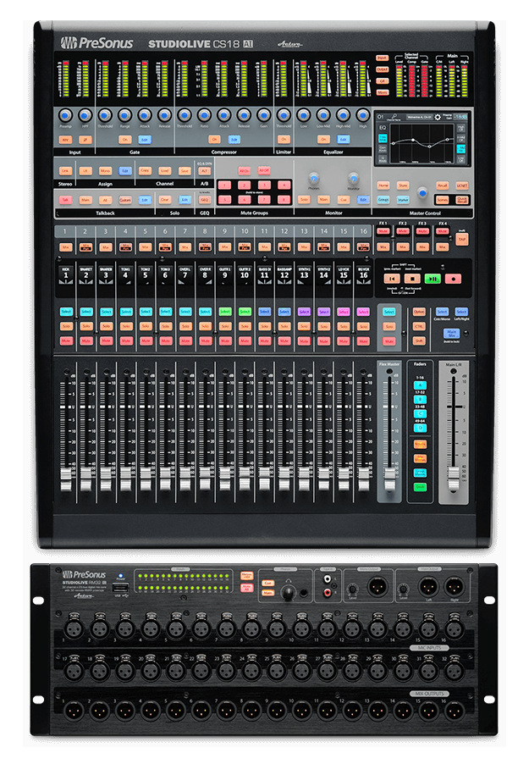Select mute group 6
This screenshot has width=529, height=775.
[244, 200]
